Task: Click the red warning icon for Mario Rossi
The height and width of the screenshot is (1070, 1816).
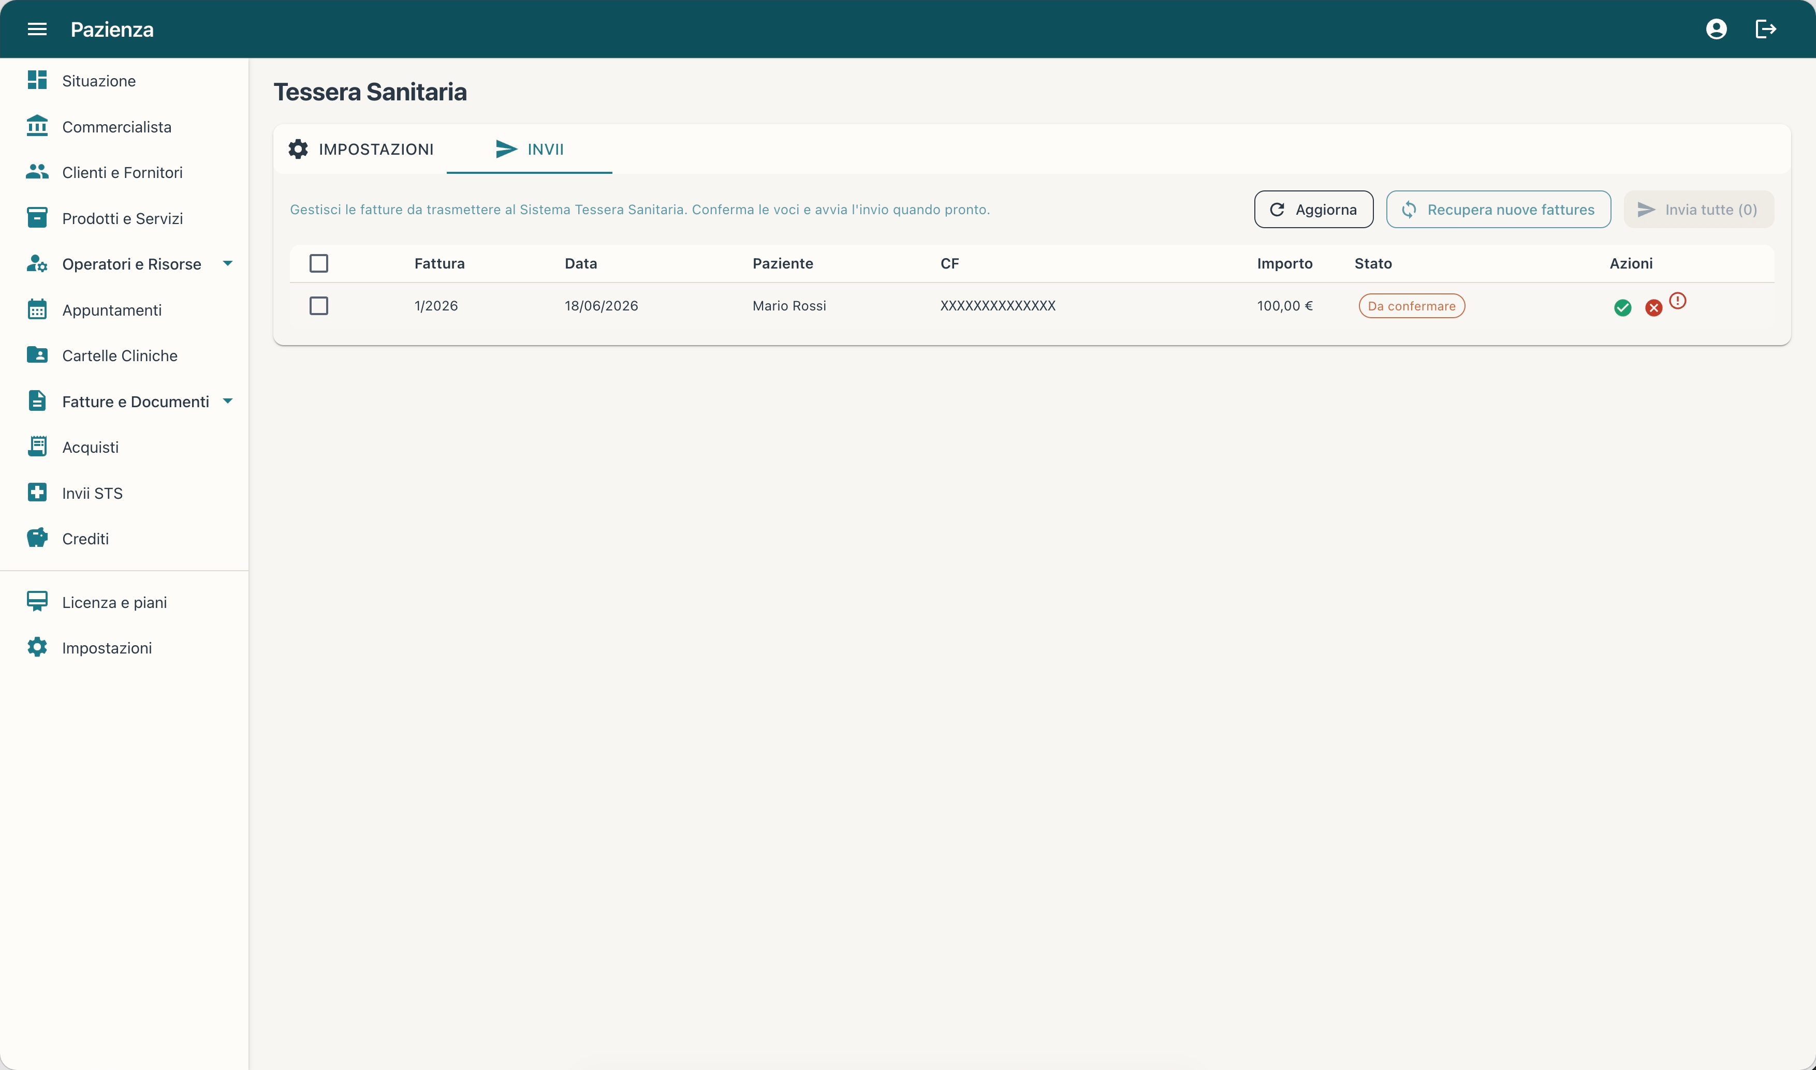Action: tap(1678, 301)
